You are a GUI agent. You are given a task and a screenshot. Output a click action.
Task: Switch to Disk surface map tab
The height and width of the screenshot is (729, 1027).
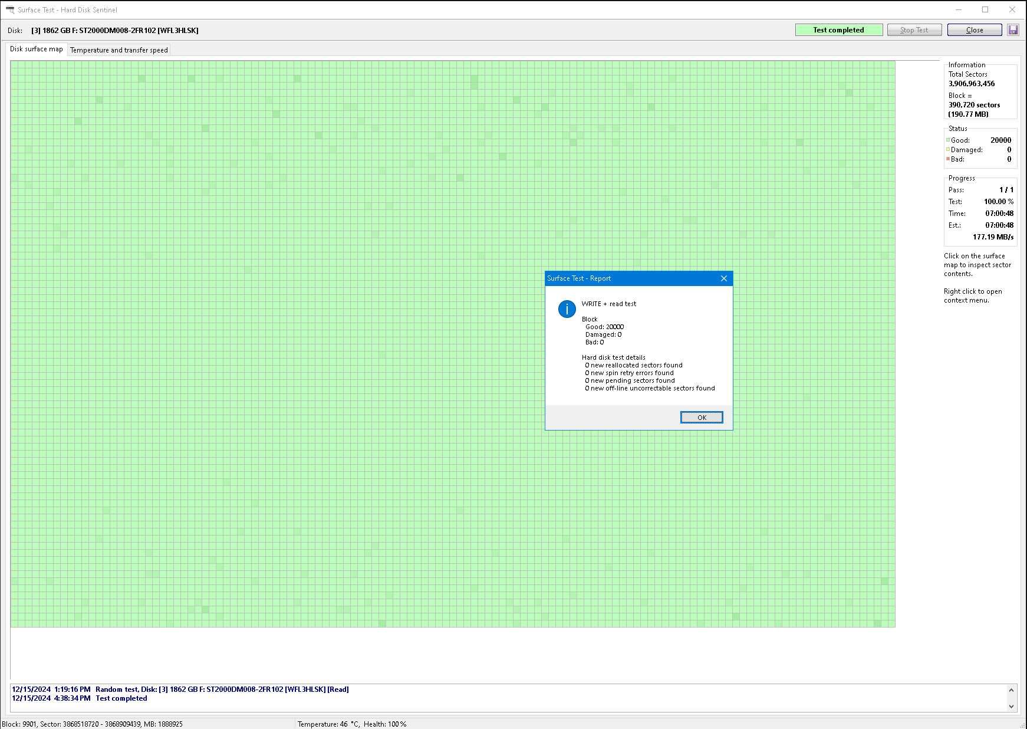click(x=37, y=50)
